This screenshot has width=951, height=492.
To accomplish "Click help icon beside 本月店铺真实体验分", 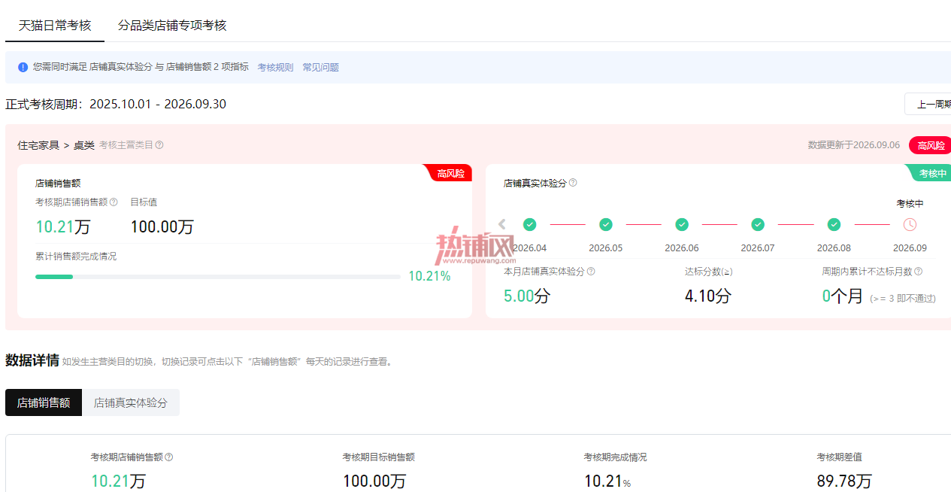I will tap(591, 272).
